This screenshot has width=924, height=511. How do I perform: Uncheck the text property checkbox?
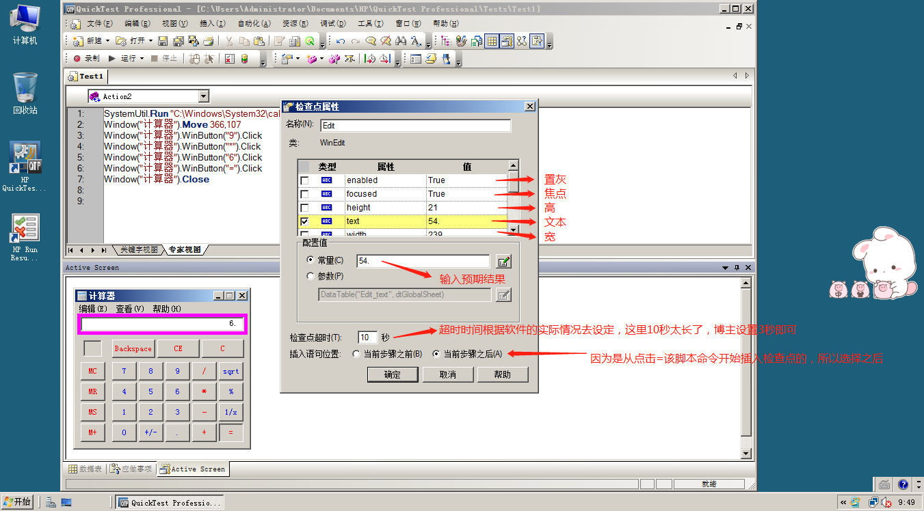point(304,221)
